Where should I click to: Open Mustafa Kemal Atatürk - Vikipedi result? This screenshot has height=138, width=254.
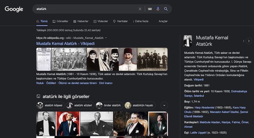tap(65, 44)
